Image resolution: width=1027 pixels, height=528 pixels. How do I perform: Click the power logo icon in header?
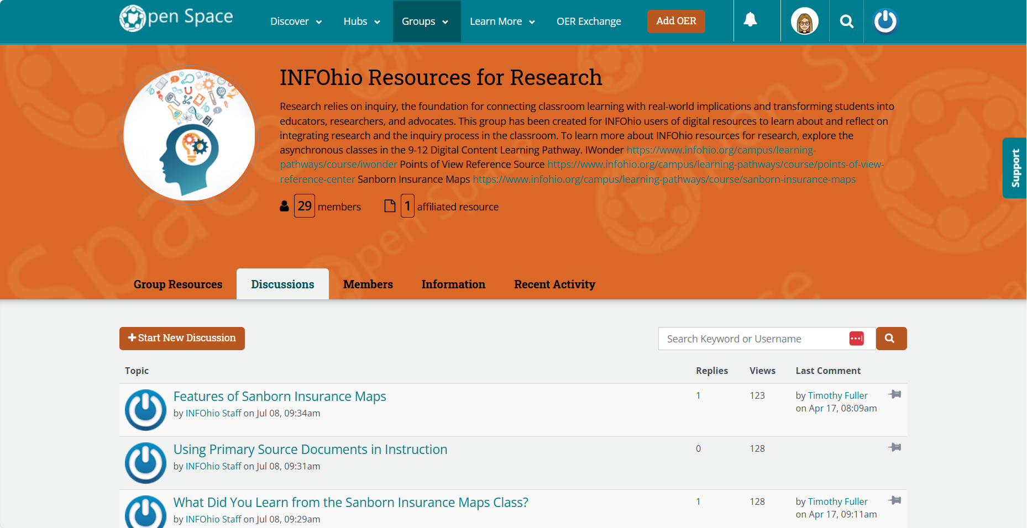(885, 22)
